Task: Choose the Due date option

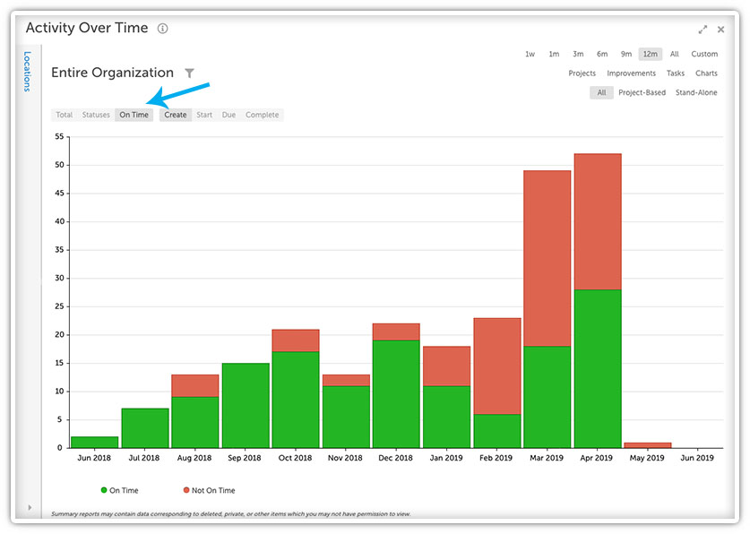Action: point(228,115)
